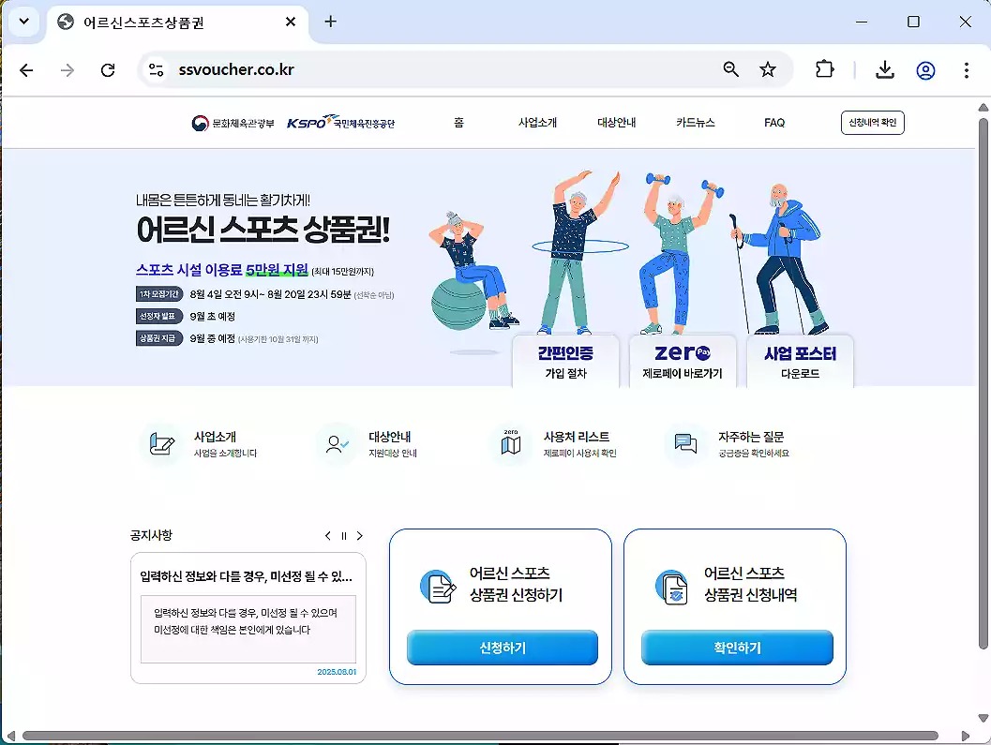Click the 확인하기 button
This screenshot has height=745, width=991.
[736, 648]
